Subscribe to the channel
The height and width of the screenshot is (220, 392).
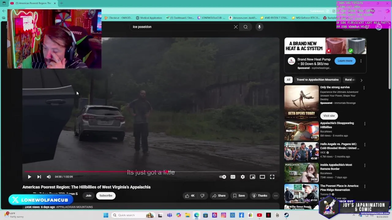(x=106, y=196)
